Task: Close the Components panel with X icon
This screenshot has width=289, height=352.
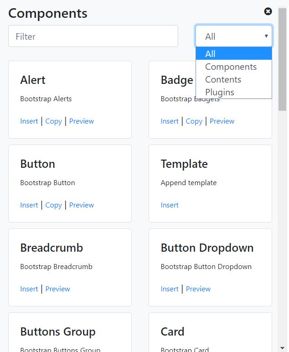Action: point(268,11)
